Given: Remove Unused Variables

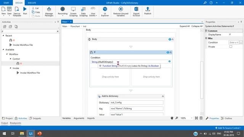Looking at the screenshot, I should [x=121, y=11].
